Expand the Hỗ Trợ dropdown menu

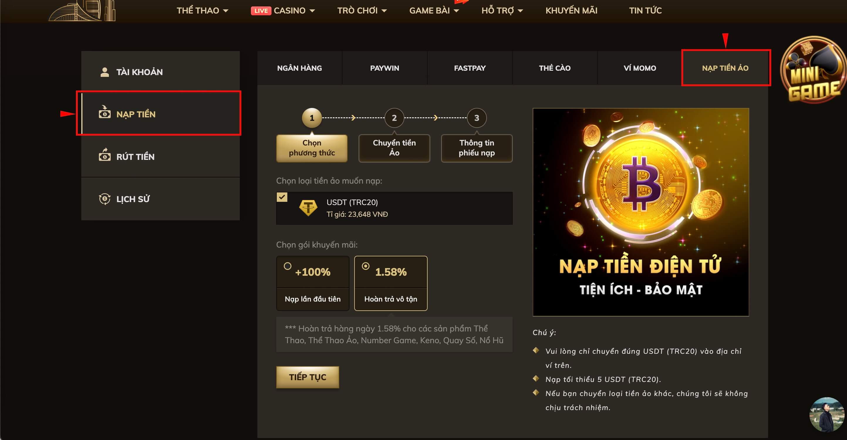tap(502, 11)
